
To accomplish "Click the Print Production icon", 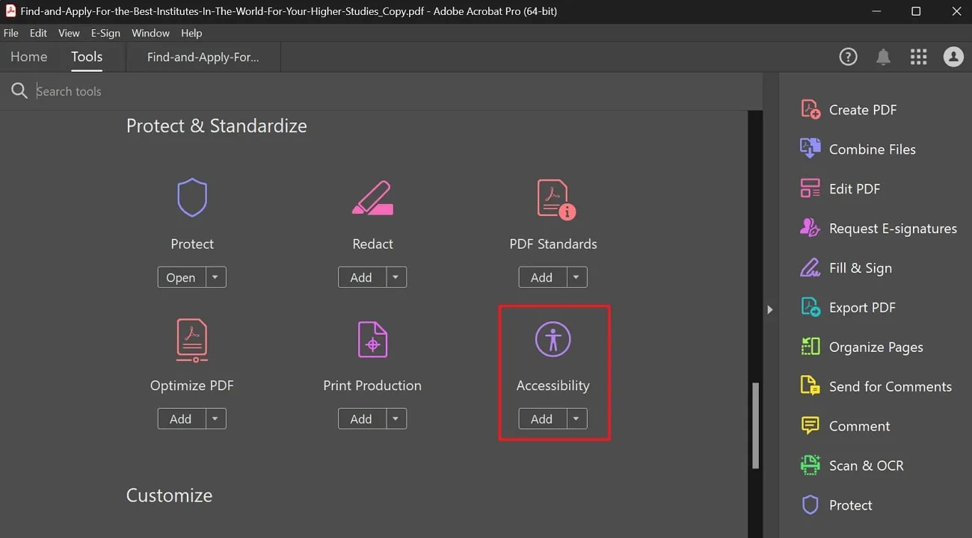I will 372,340.
